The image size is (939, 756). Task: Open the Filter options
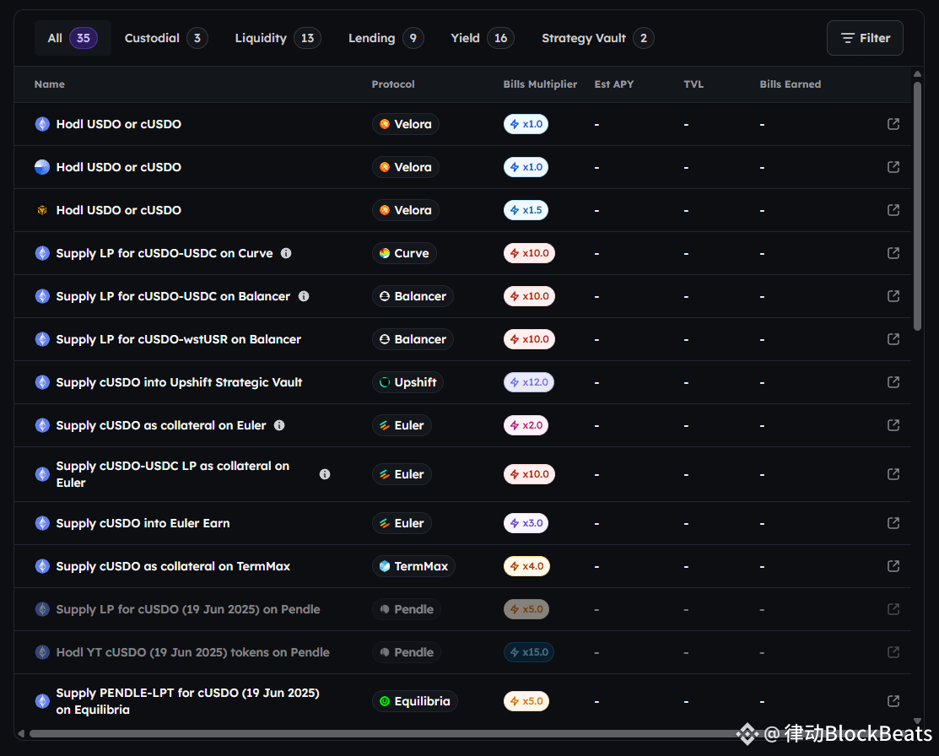click(865, 38)
